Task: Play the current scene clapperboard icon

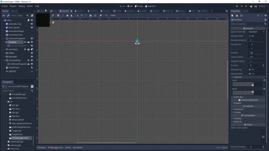Action: pyautogui.click(x=251, y=6)
